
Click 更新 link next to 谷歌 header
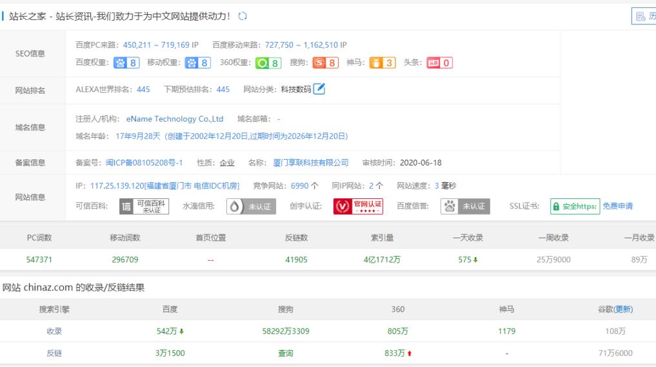(x=623, y=310)
